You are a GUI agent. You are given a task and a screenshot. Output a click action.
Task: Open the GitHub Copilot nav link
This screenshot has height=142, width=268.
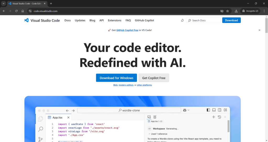tap(144, 20)
